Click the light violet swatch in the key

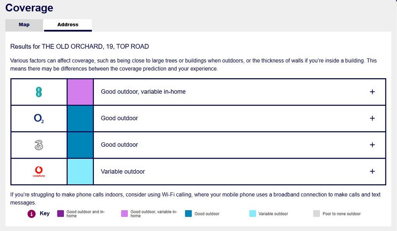tap(124, 214)
